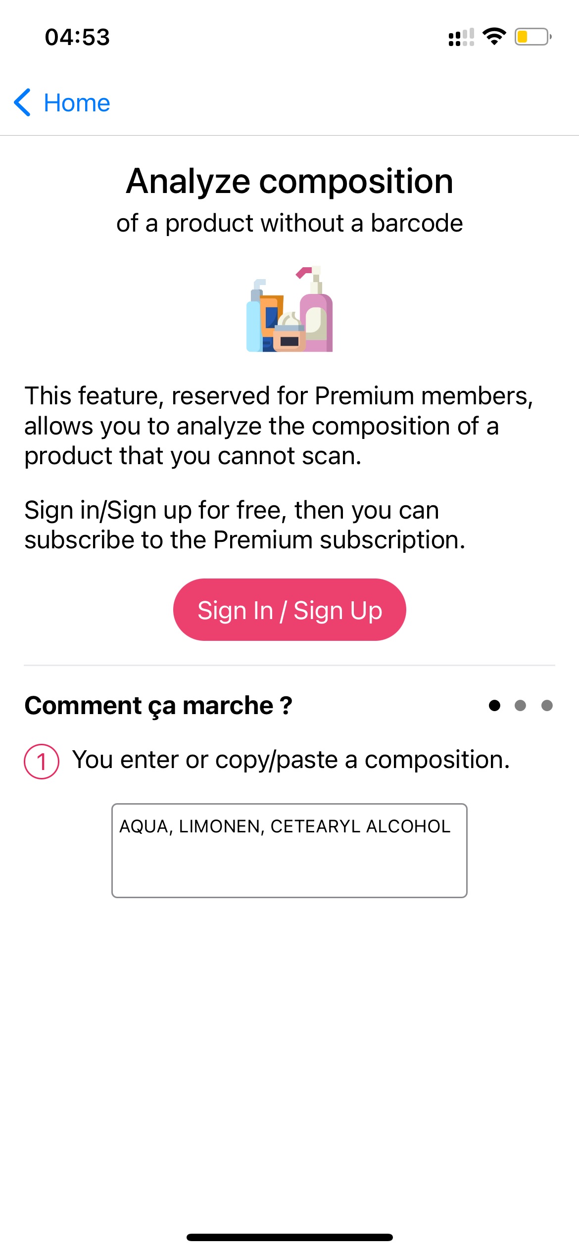Select the first black page dot
Image resolution: width=579 pixels, height=1253 pixels.
[494, 705]
